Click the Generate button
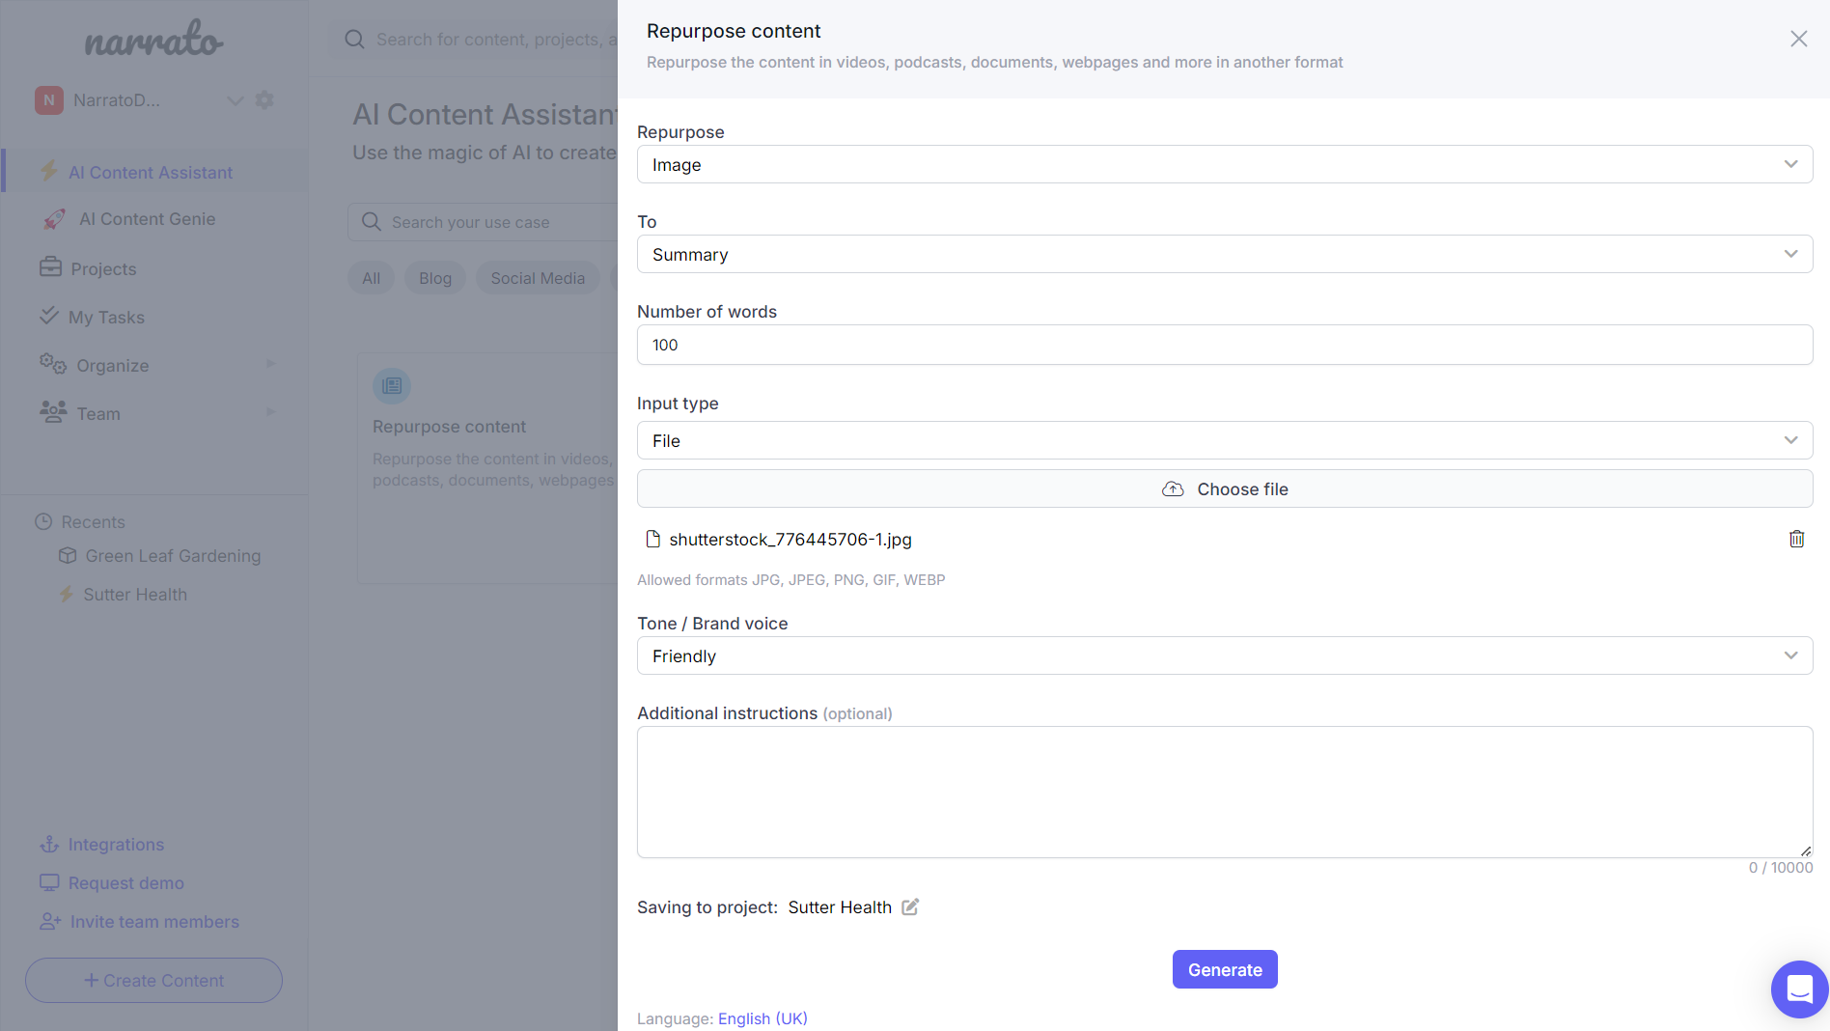 tap(1225, 969)
